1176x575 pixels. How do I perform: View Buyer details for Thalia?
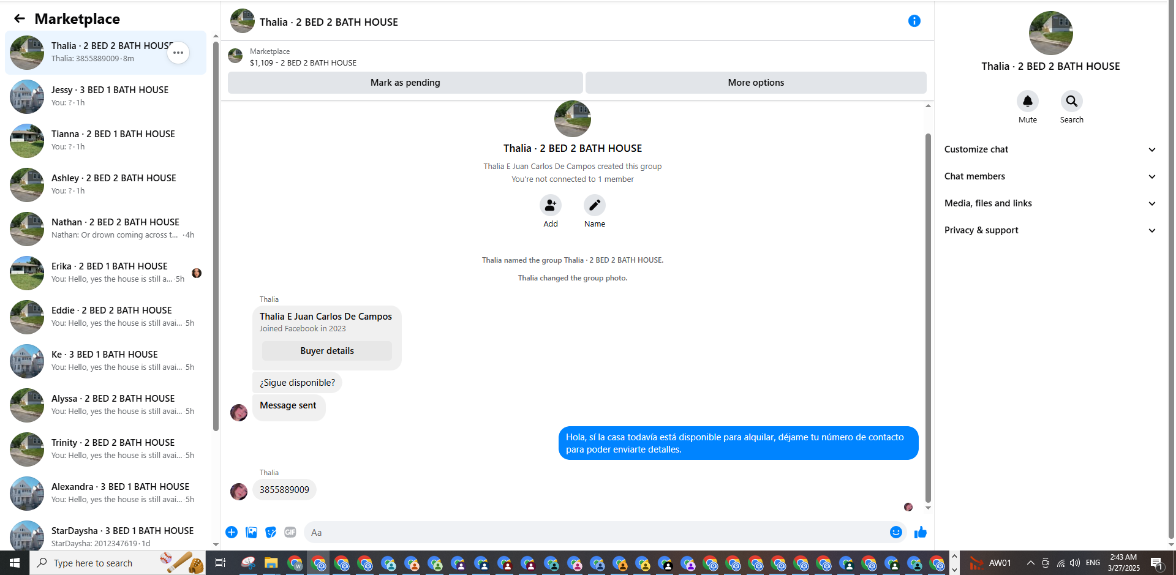pos(327,351)
